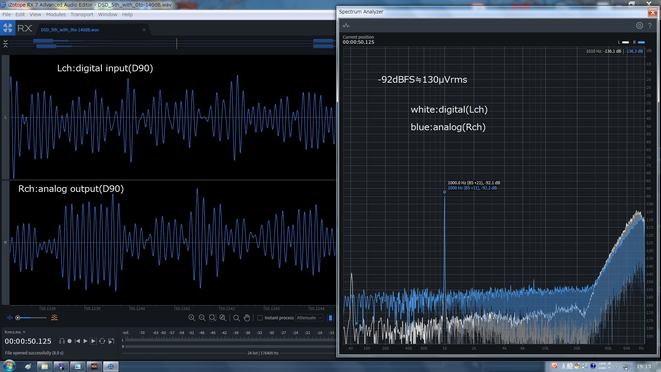
Task: Click the play selection button
Action: [x=93, y=341]
